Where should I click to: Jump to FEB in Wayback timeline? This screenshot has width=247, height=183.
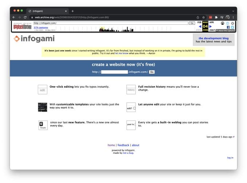point(199,23)
